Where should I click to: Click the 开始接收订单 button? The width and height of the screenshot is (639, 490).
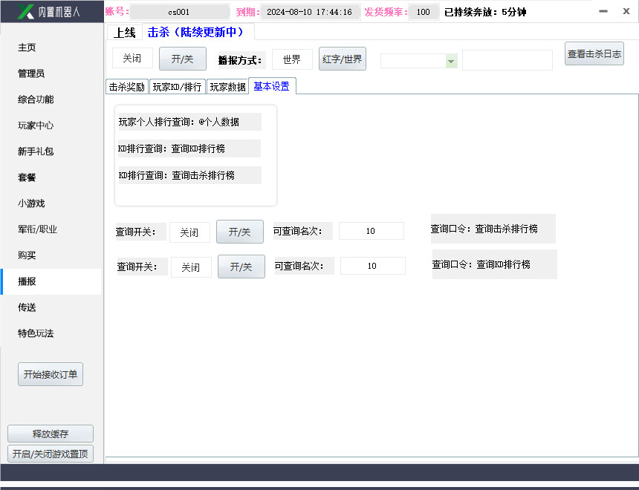[x=51, y=374]
